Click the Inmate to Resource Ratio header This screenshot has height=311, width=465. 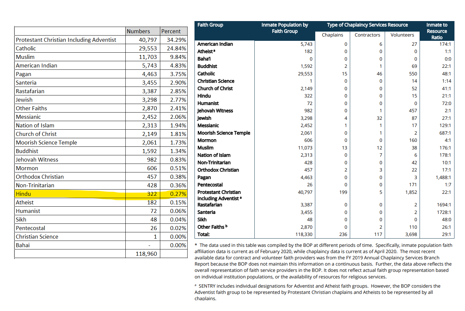coord(437,31)
